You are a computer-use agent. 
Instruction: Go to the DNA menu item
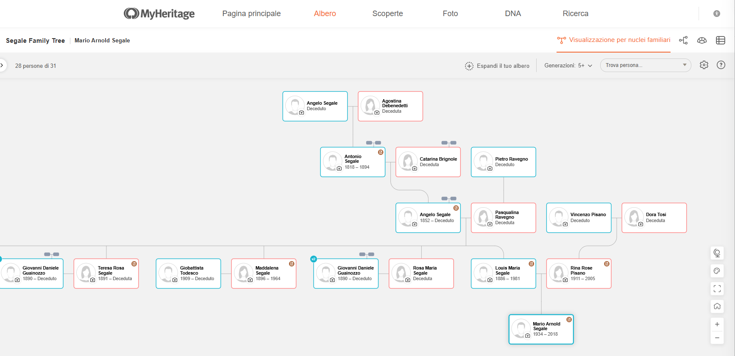tap(513, 14)
